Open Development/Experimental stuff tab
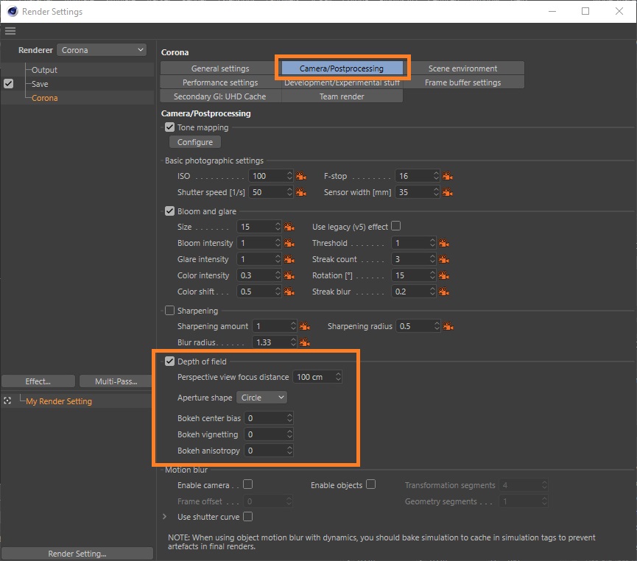The image size is (637, 561). [342, 82]
